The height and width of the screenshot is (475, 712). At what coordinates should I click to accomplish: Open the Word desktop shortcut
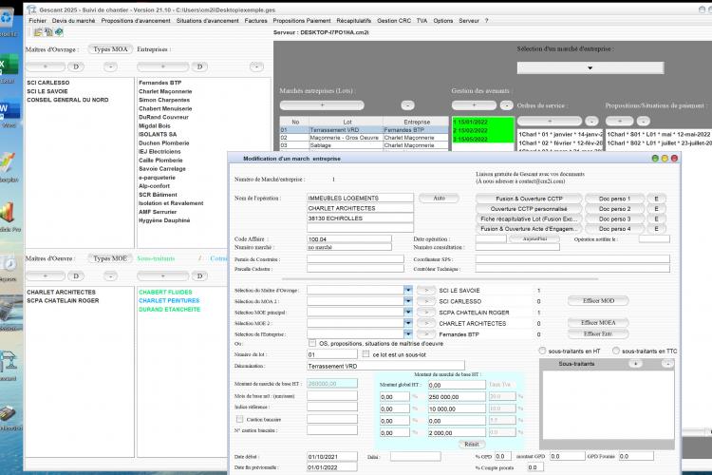(x=9, y=109)
